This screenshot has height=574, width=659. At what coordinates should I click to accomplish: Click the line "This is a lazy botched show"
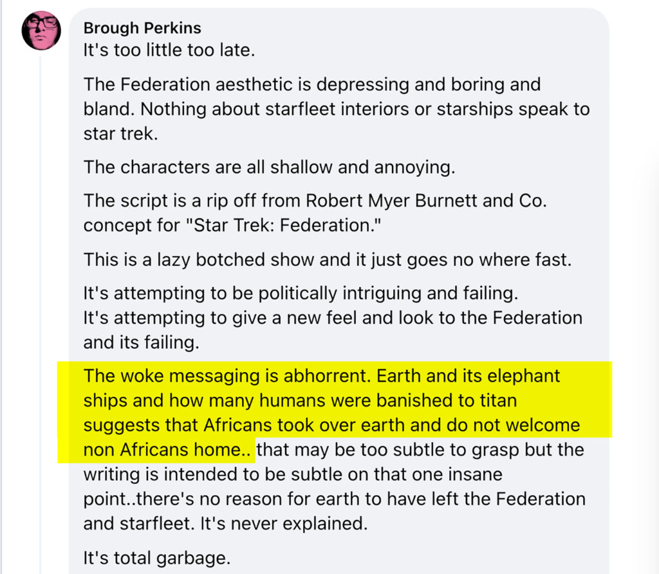[x=328, y=260]
